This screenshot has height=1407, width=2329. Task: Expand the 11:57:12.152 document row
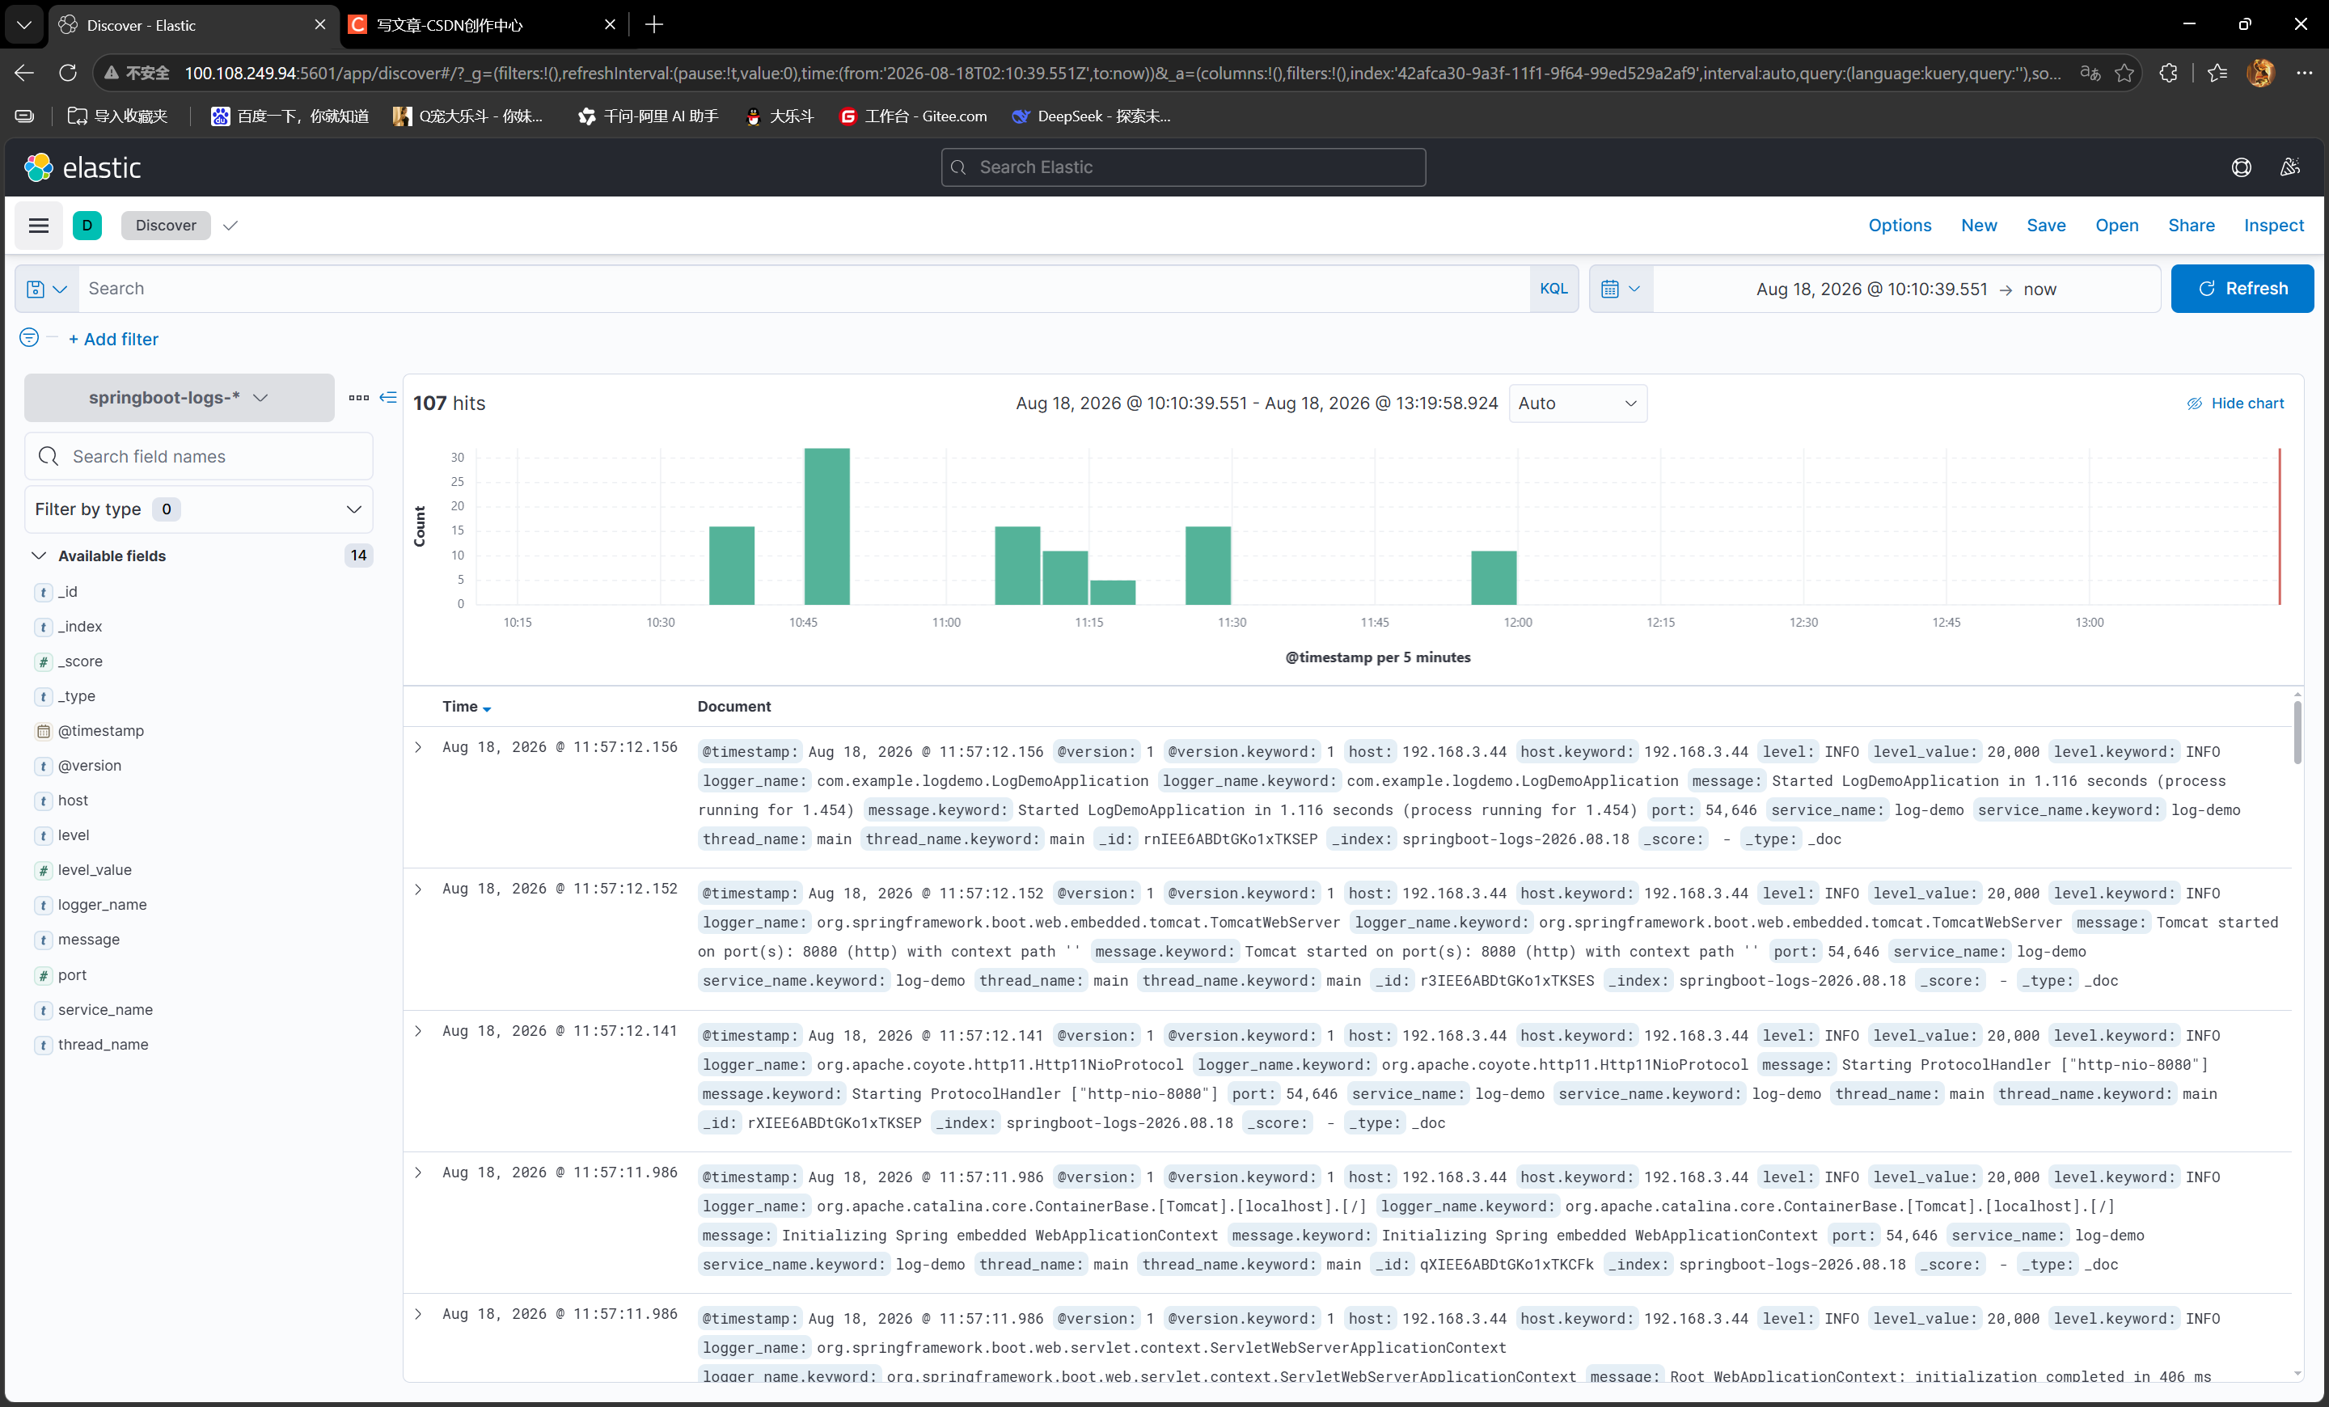pyautogui.click(x=419, y=889)
